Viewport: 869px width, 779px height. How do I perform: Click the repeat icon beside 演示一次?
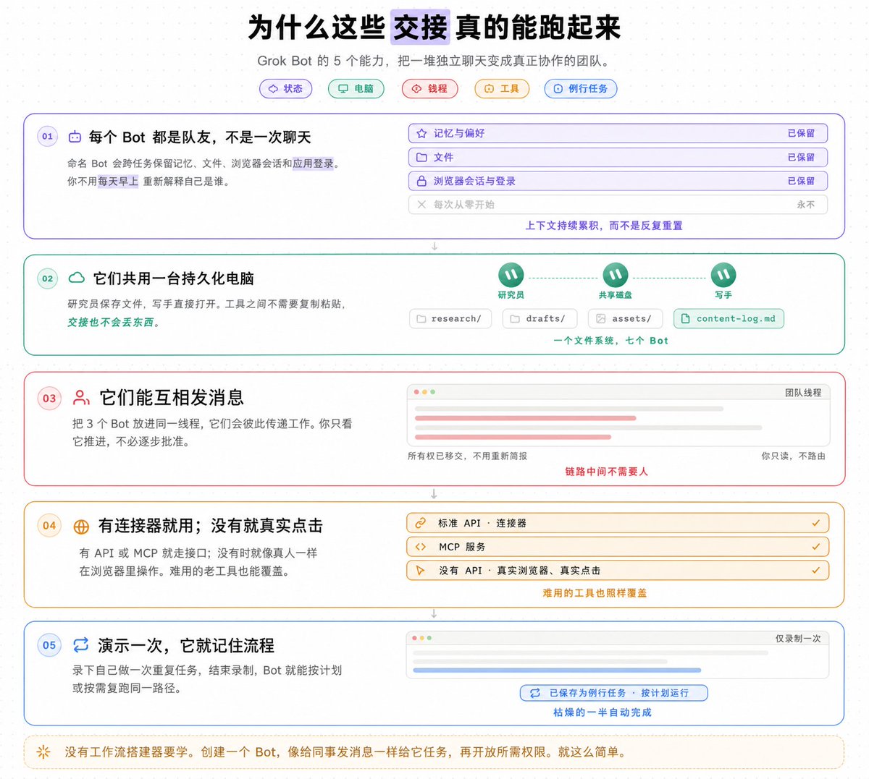click(81, 644)
